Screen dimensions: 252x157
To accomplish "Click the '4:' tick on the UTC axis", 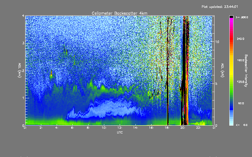I will (x=57, y=128).
